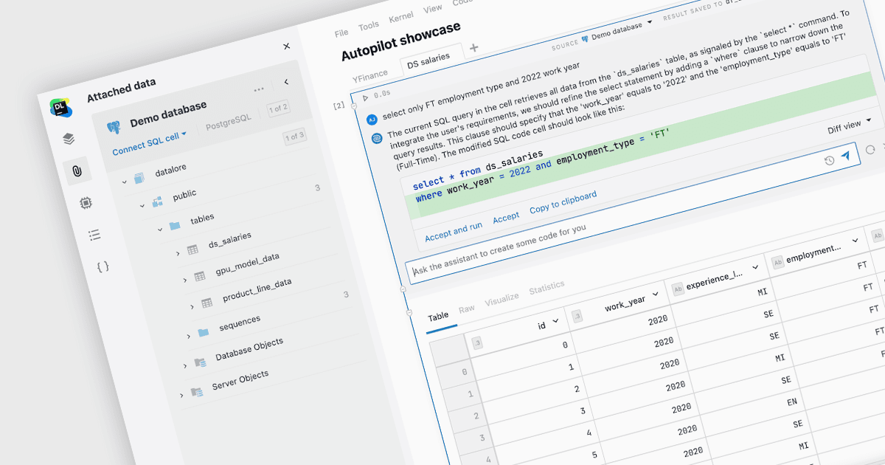Collapse the public schema node
Image resolution: width=885 pixels, height=465 pixels.
pyautogui.click(x=142, y=204)
